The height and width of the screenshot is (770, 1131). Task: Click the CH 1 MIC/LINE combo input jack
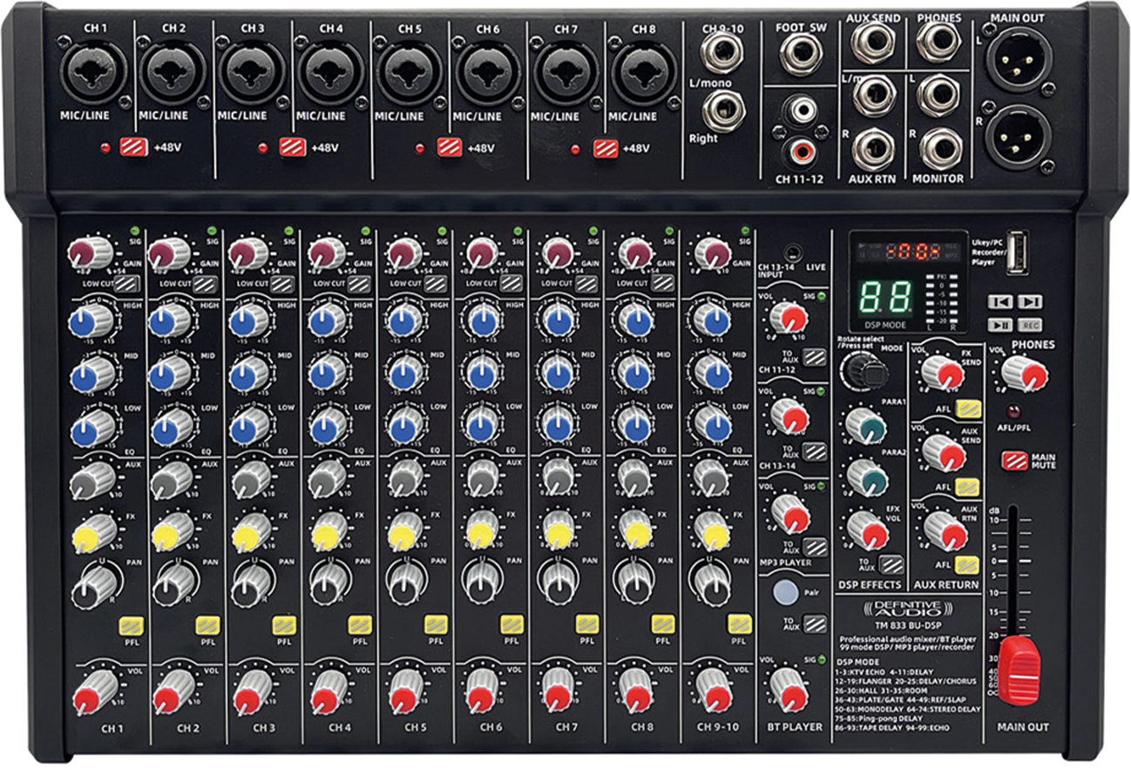tap(95, 72)
